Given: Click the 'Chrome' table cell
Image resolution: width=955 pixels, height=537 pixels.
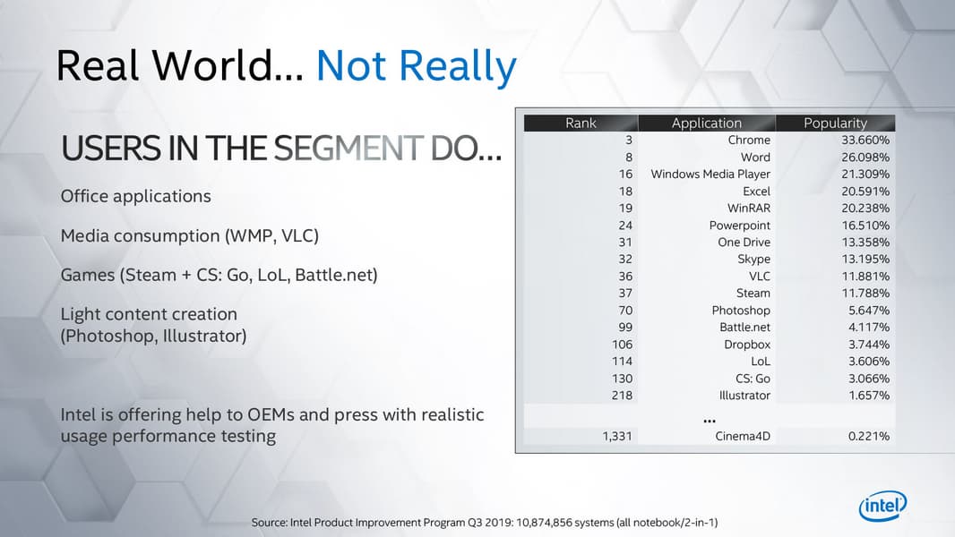Looking at the screenshot, I should coord(749,140).
